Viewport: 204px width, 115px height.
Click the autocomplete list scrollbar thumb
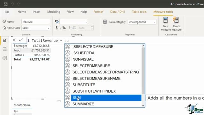point(143,71)
